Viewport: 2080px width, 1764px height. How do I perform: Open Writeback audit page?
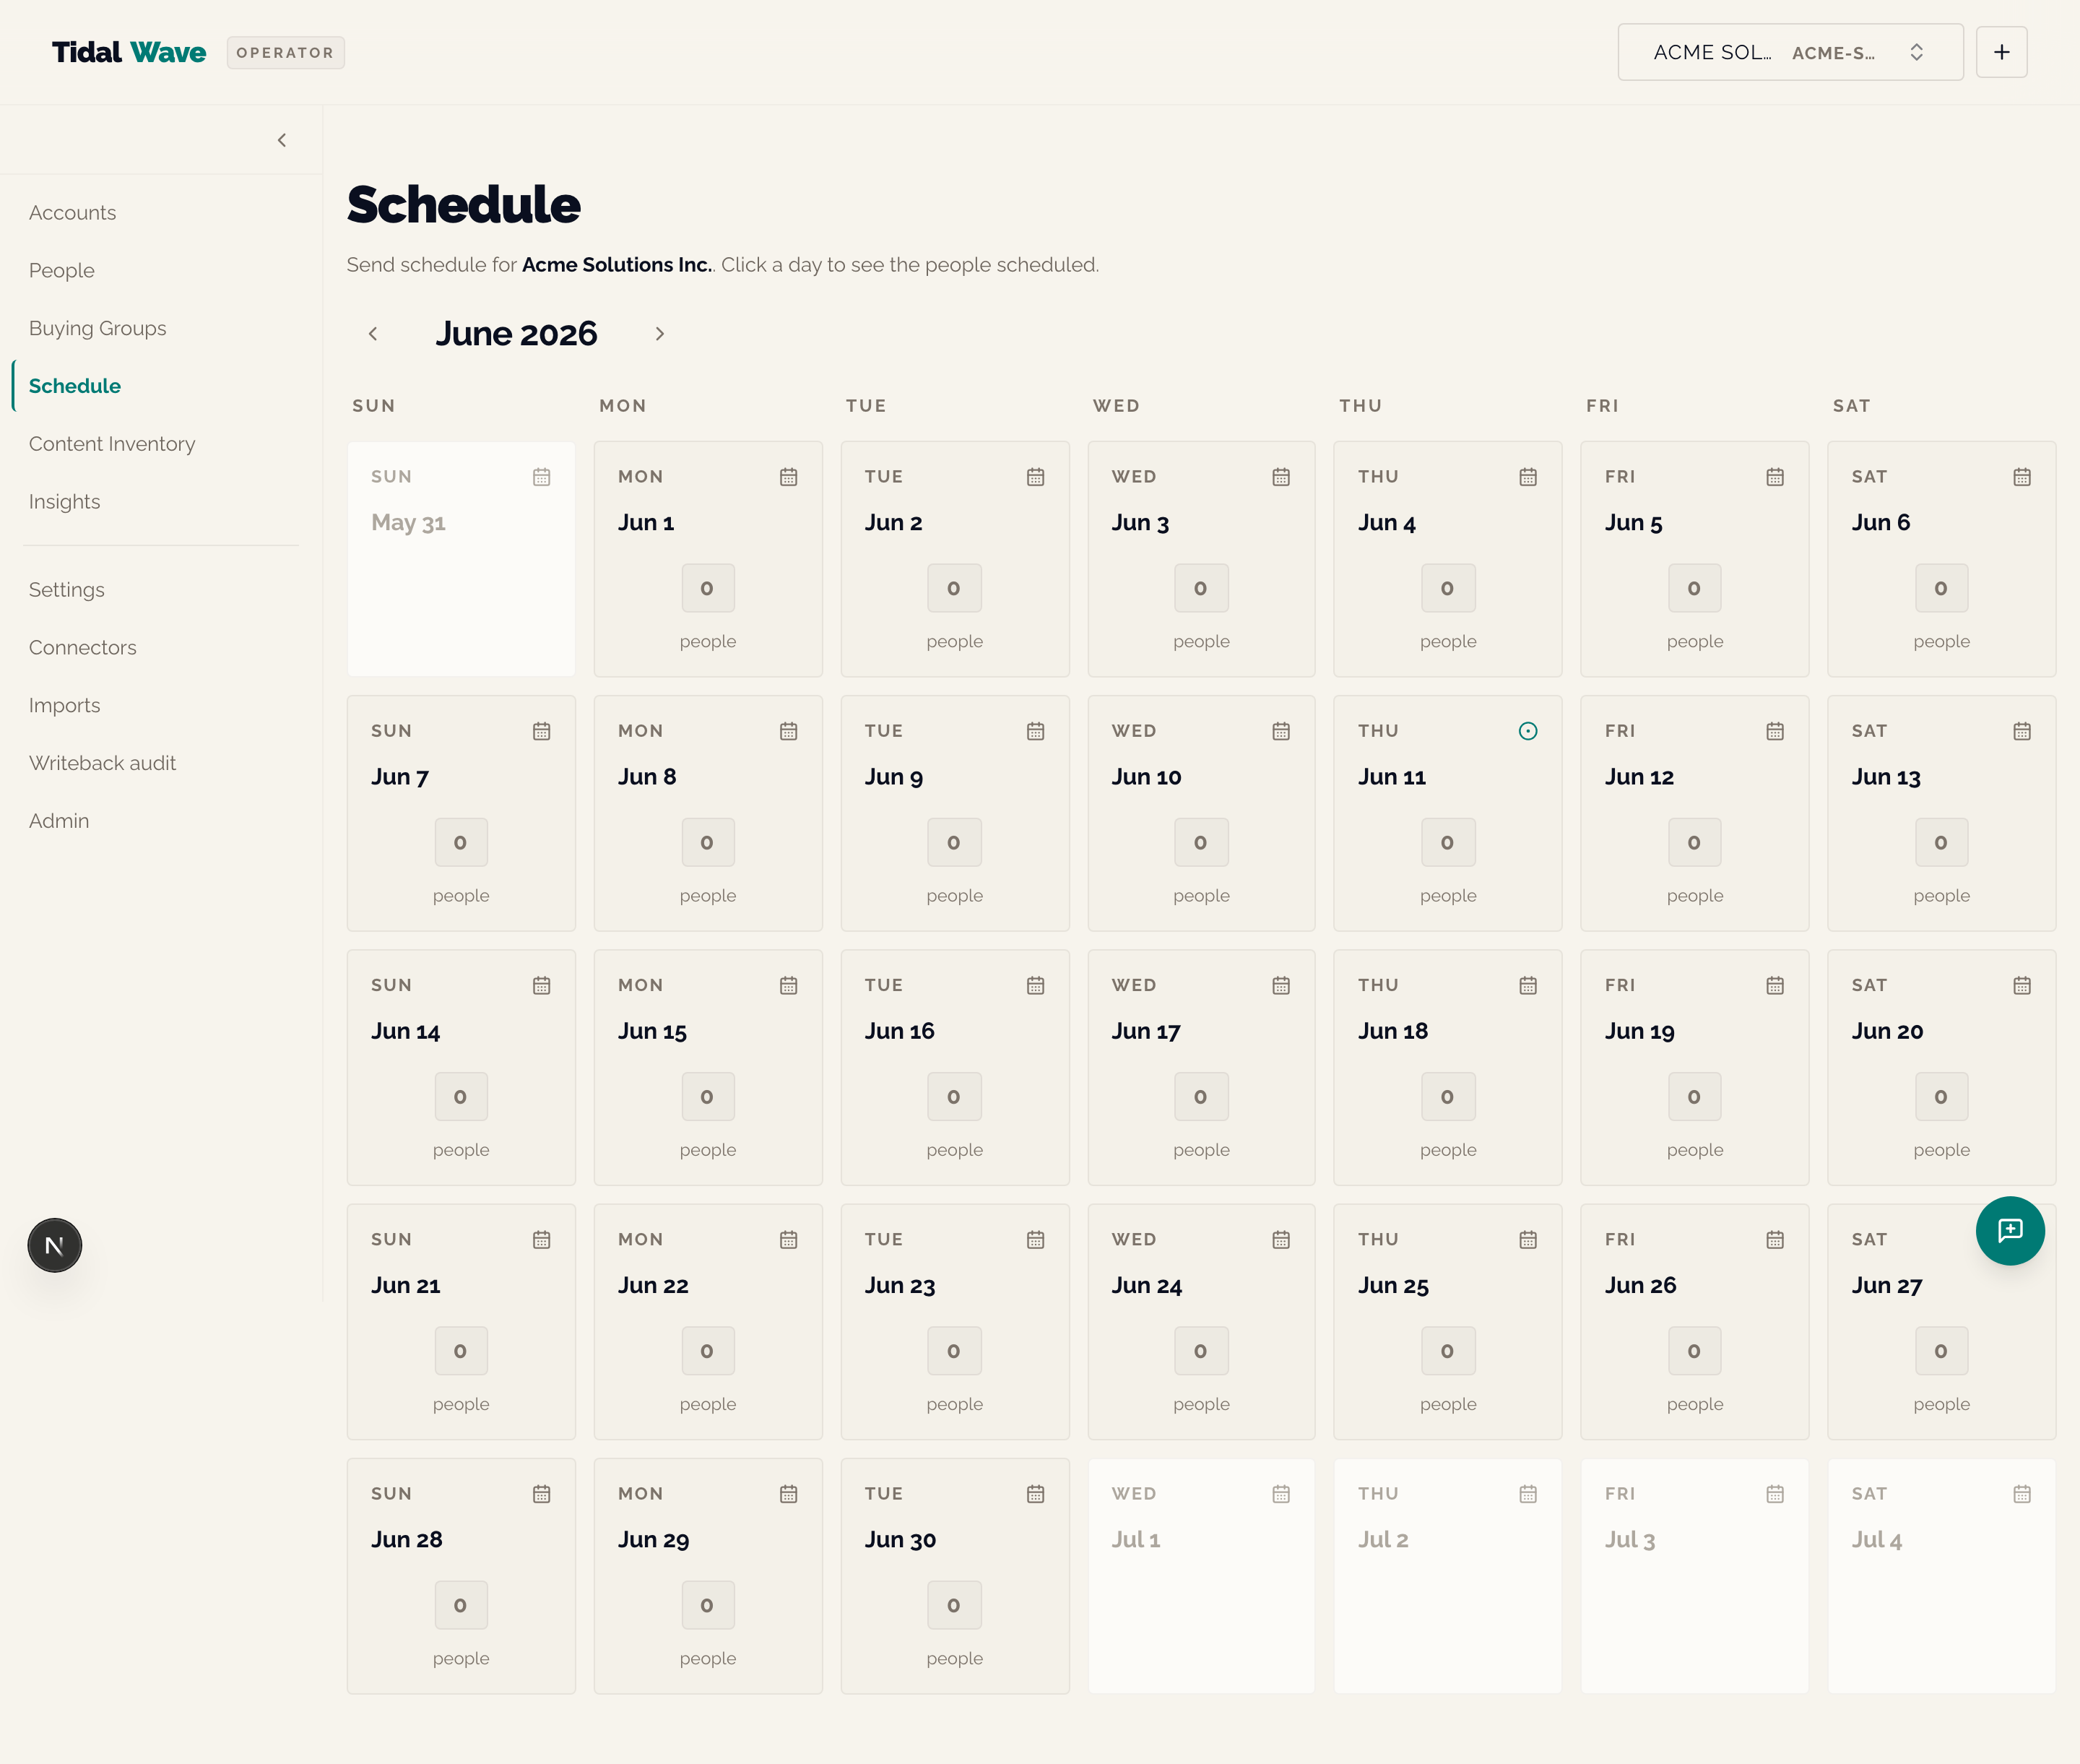[x=103, y=763]
